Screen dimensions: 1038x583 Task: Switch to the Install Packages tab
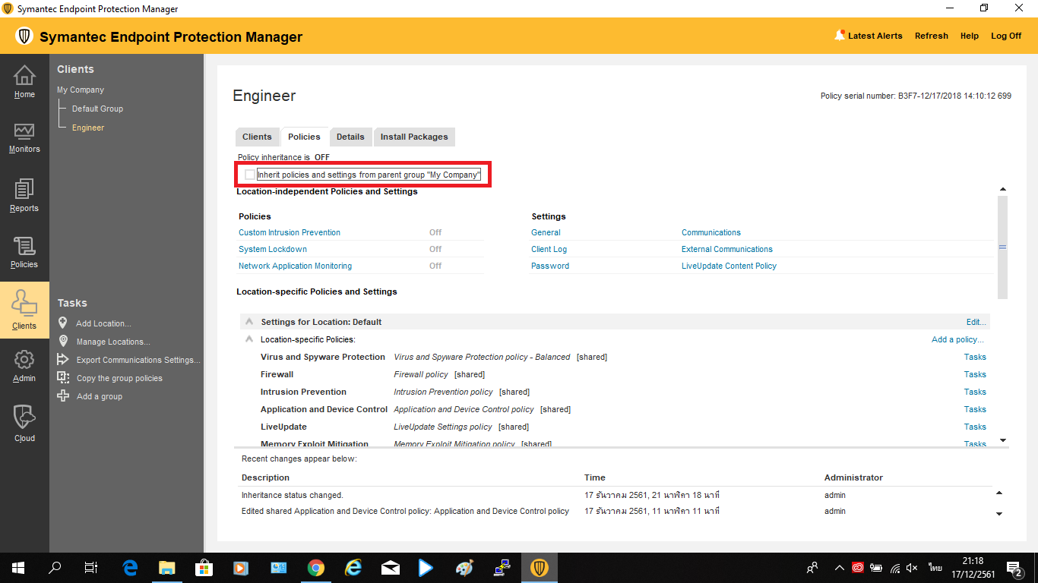(414, 137)
